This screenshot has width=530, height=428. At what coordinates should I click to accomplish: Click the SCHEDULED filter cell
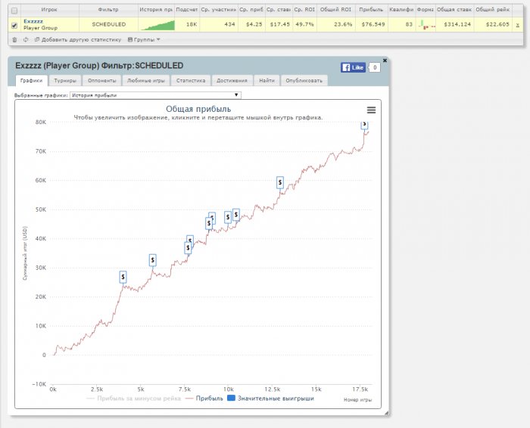(109, 25)
